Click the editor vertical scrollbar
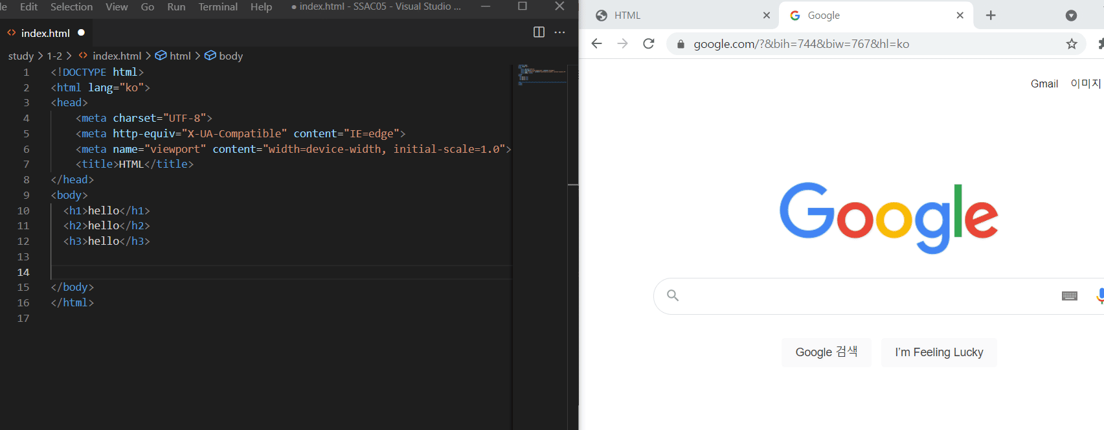 [573, 246]
